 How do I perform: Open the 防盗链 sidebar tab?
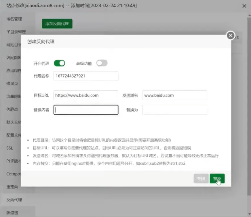(12, 213)
